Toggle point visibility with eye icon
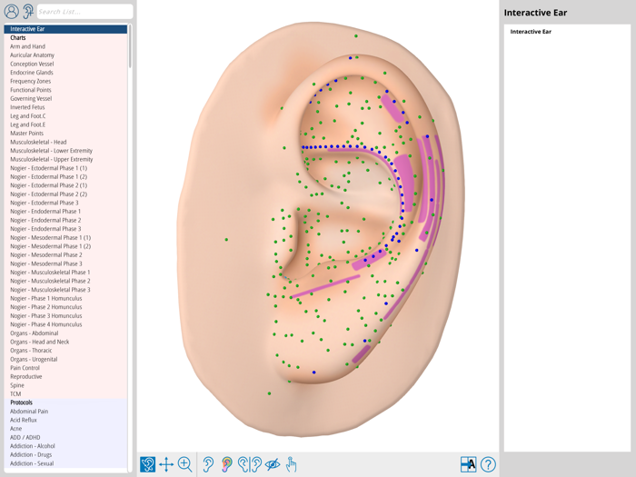The height and width of the screenshot is (477, 636). pyautogui.click(x=272, y=464)
